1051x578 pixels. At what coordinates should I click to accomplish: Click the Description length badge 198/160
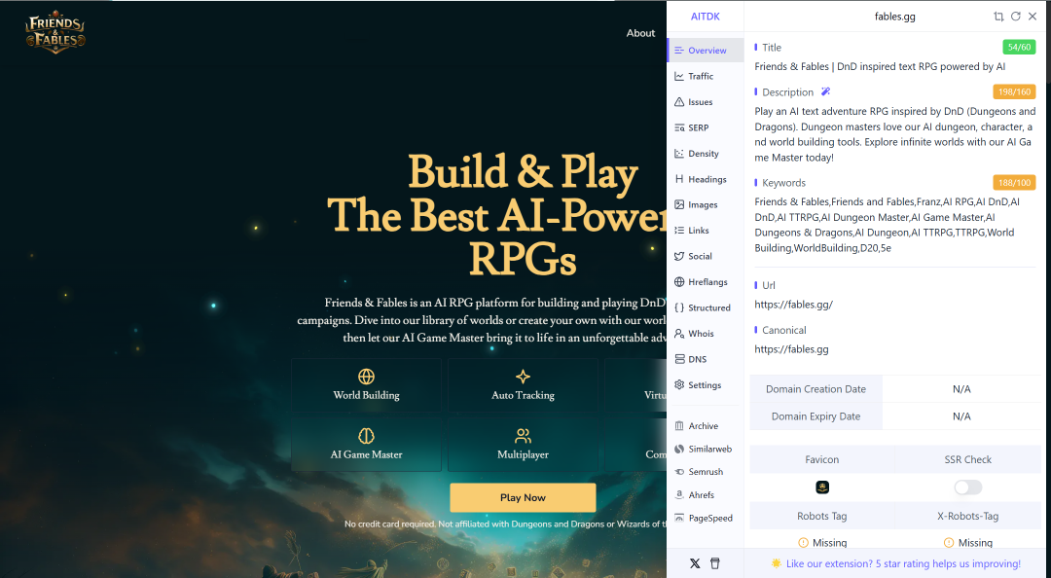tap(1014, 91)
